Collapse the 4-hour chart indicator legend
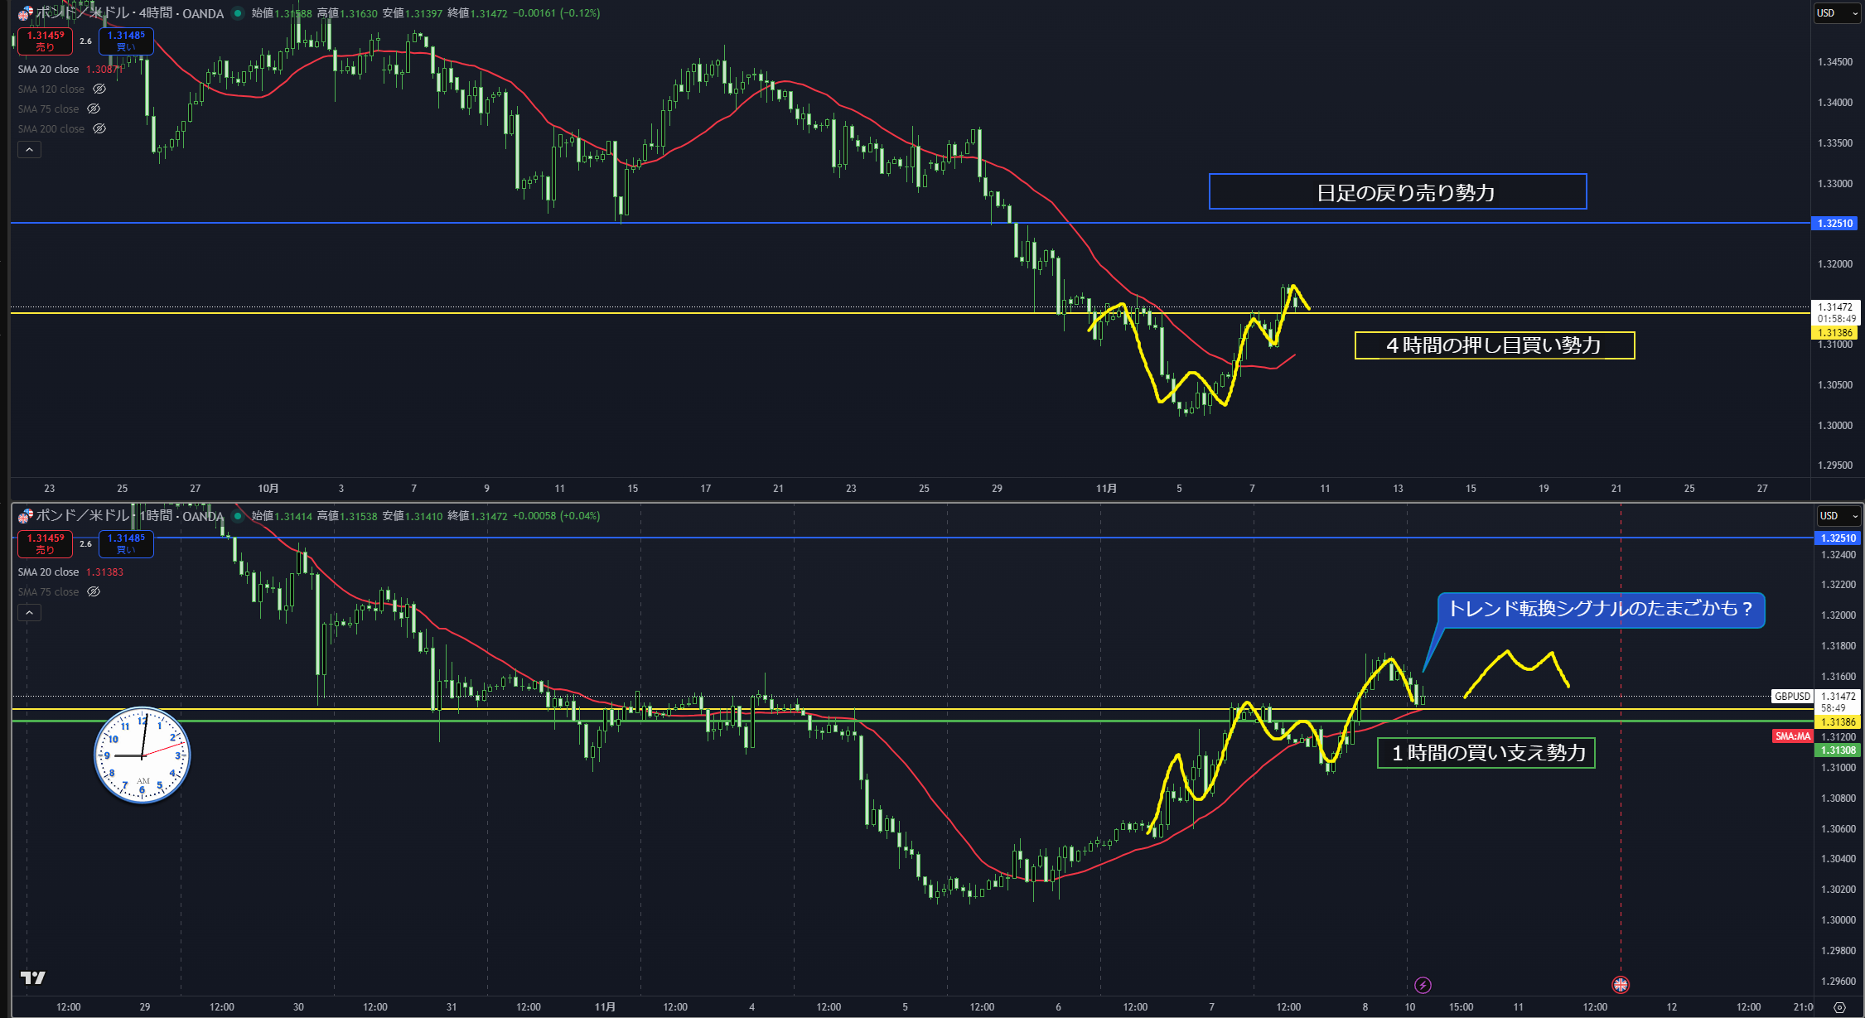 coord(29,150)
